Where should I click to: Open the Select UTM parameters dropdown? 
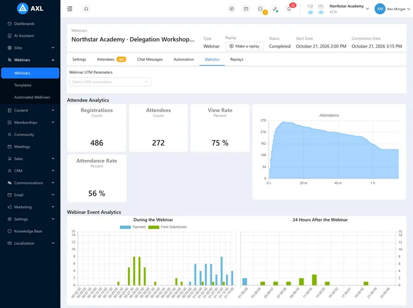(x=110, y=82)
